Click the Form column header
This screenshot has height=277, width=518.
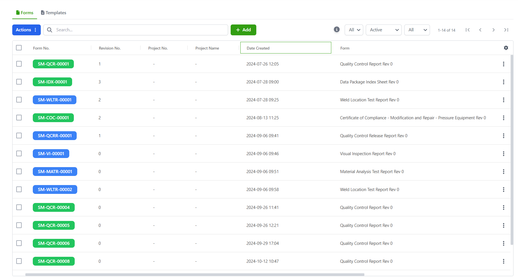[345, 48]
